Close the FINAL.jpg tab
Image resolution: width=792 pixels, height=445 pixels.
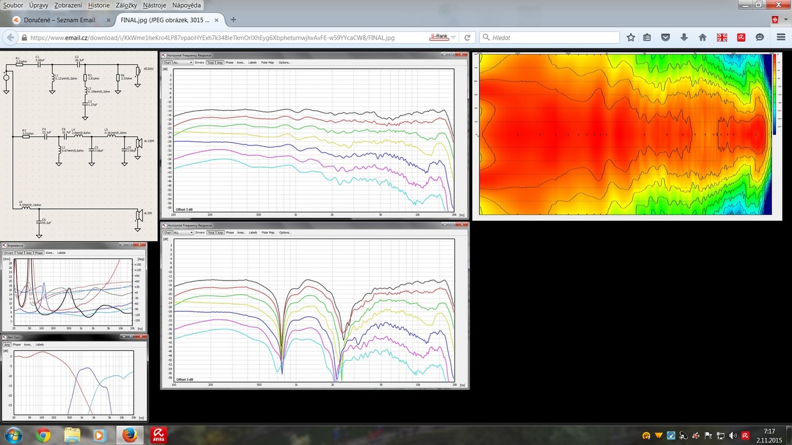pos(216,20)
